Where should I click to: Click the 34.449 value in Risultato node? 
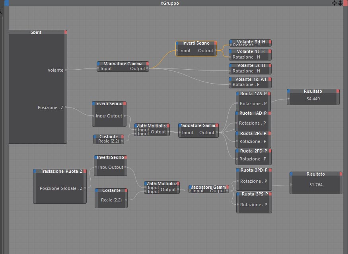click(313, 99)
